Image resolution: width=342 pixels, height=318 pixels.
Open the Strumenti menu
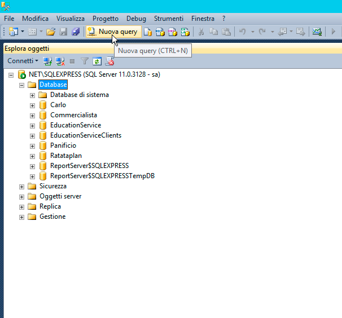[x=169, y=19]
